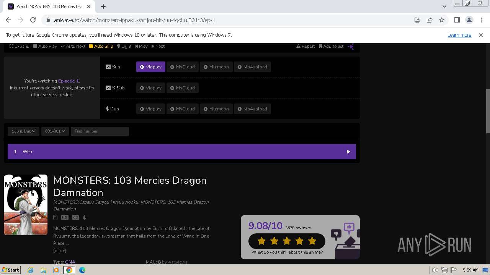
Task: Disable the Auto Skip option
Action: (x=101, y=46)
